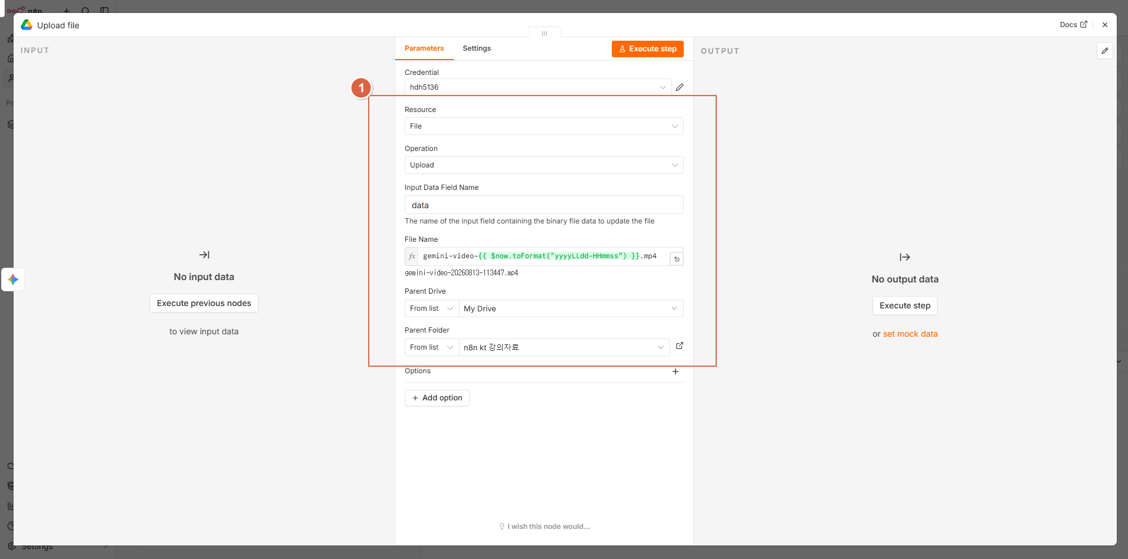The height and width of the screenshot is (559, 1128).
Task: Open the My Drive selection dropdown
Action: click(570, 308)
